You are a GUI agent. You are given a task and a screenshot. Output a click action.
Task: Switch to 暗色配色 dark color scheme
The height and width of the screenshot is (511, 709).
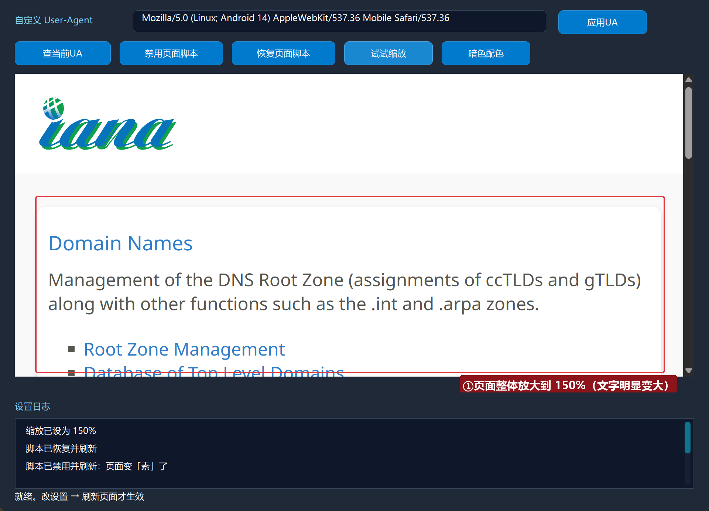click(x=486, y=53)
